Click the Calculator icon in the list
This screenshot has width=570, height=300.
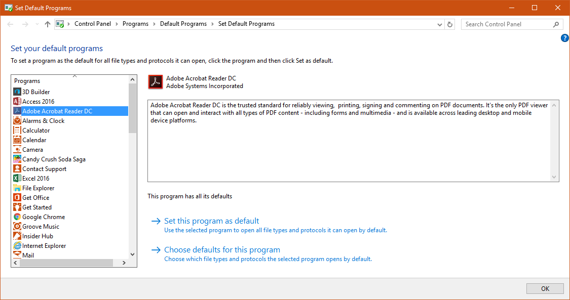coord(17,130)
